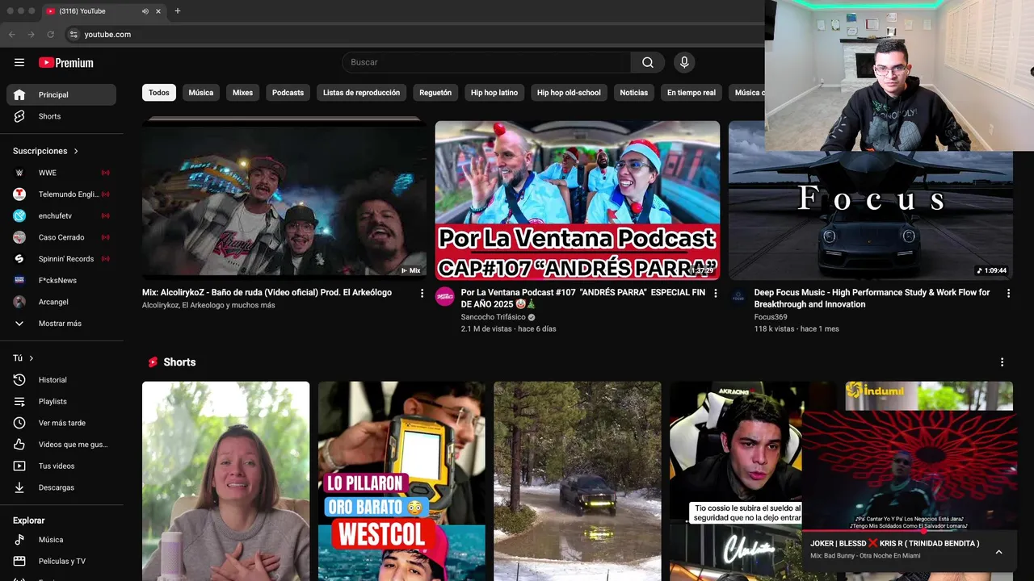Open the Westcol oro barato Short
The image size is (1034, 581).
pos(401,481)
